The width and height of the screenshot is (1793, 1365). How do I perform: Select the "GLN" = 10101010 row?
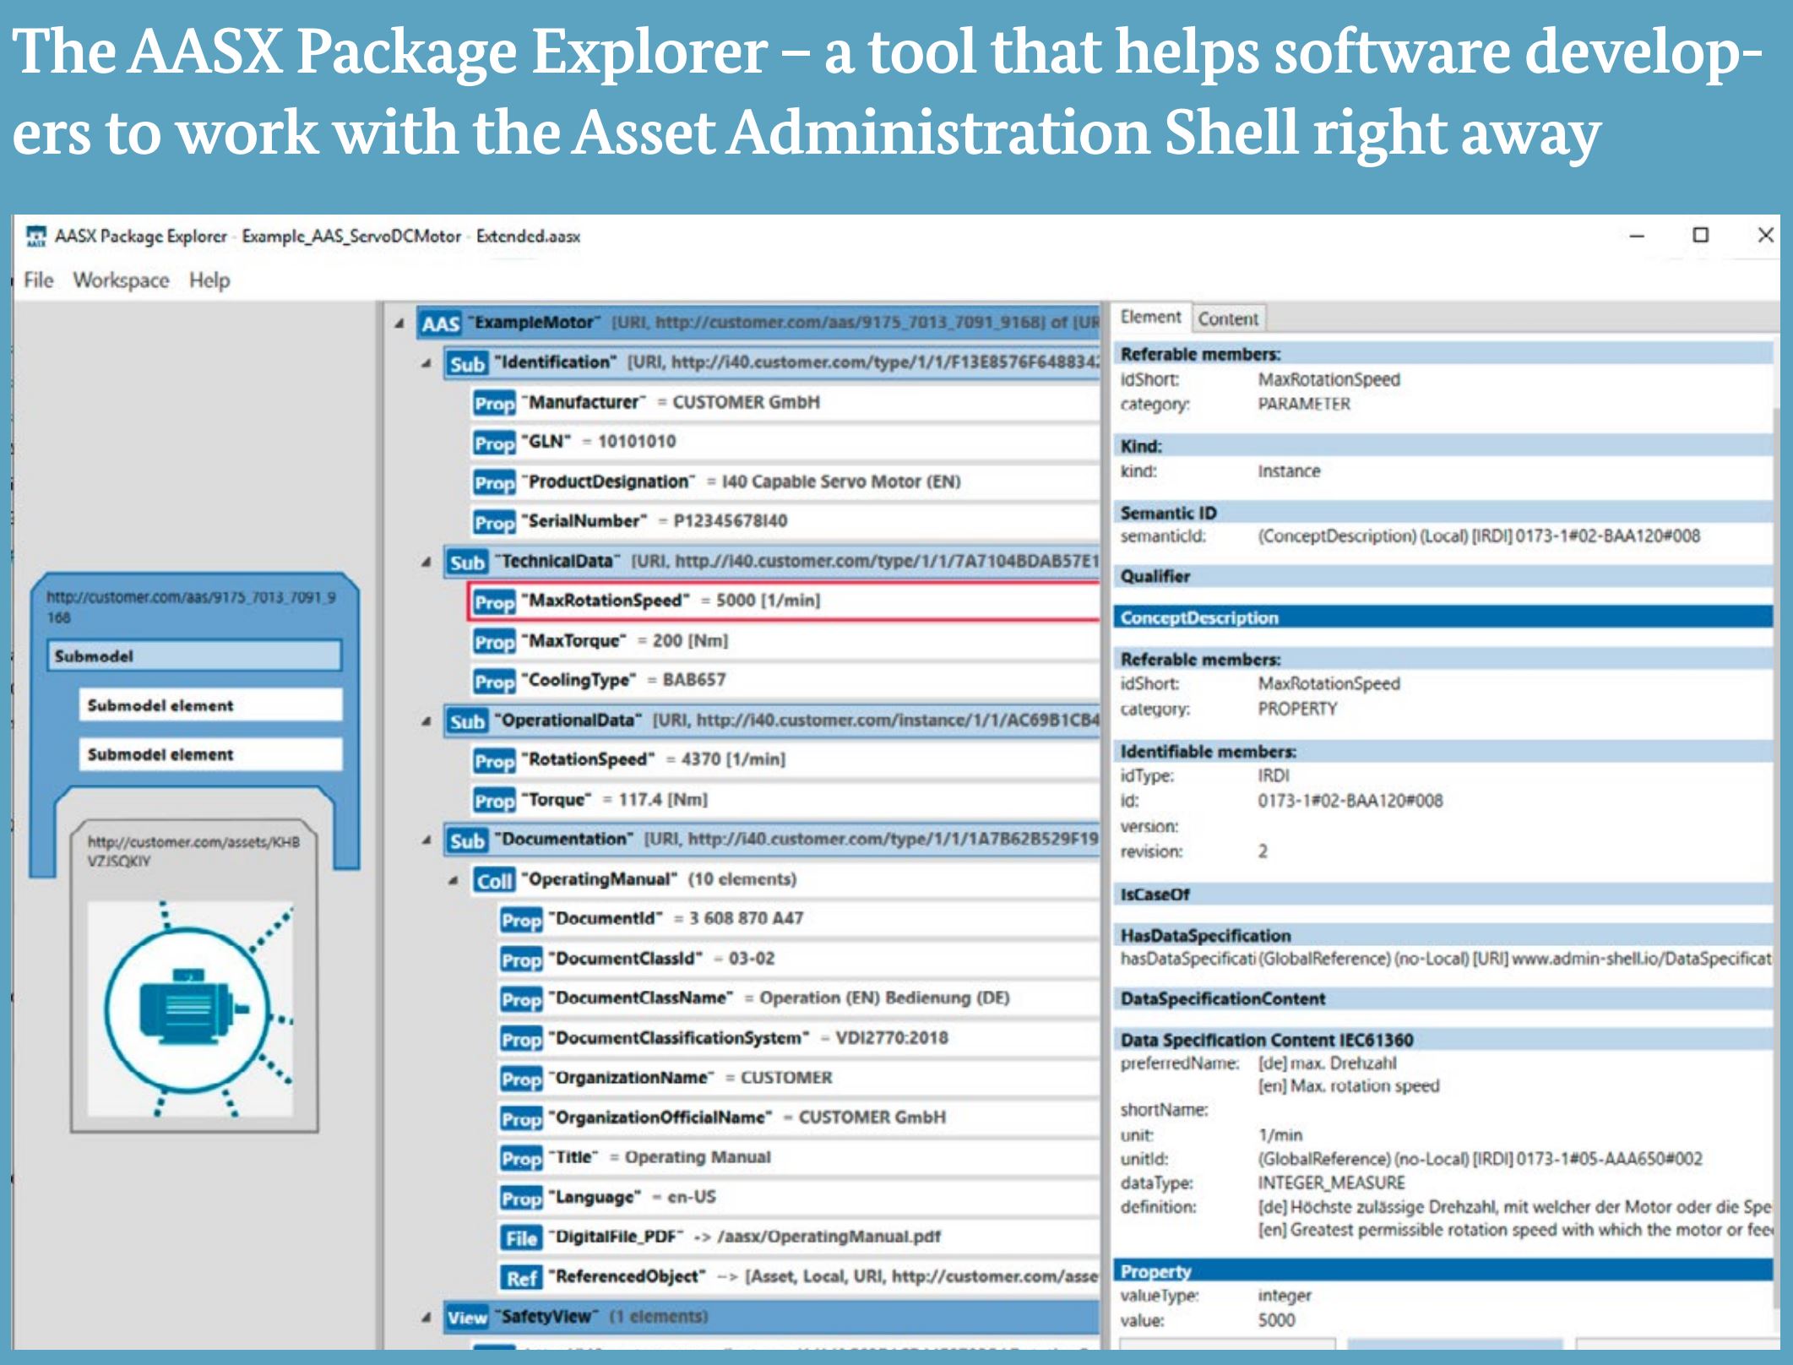[x=785, y=442]
